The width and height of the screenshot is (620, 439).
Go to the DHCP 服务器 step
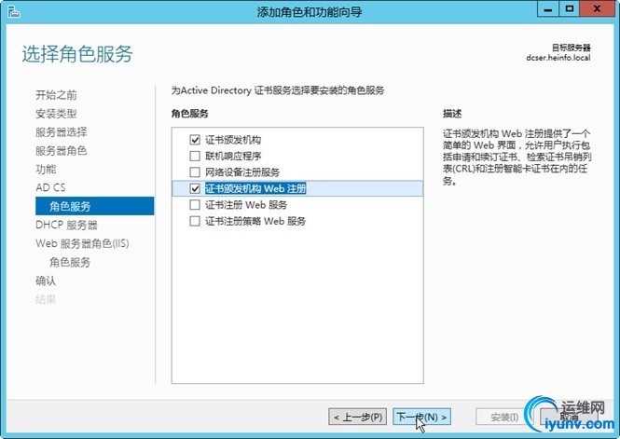pos(66,225)
